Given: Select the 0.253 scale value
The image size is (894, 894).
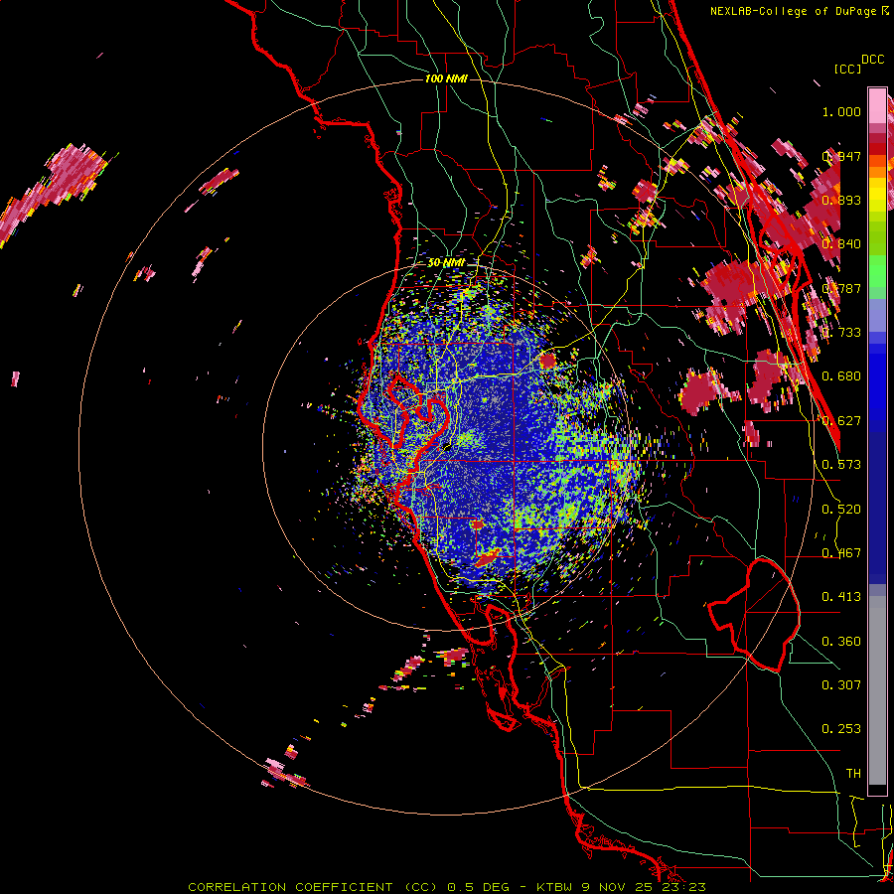Looking at the screenshot, I should click(841, 729).
